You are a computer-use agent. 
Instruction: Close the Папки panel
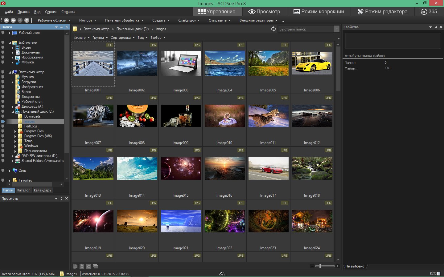click(x=67, y=27)
